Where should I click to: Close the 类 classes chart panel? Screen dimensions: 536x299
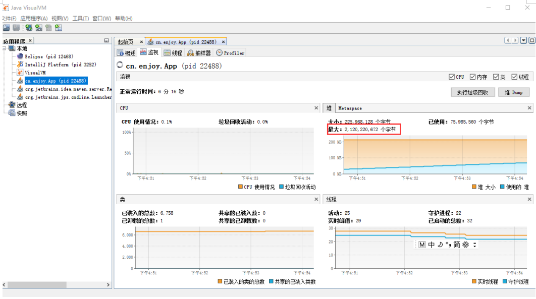(316, 199)
